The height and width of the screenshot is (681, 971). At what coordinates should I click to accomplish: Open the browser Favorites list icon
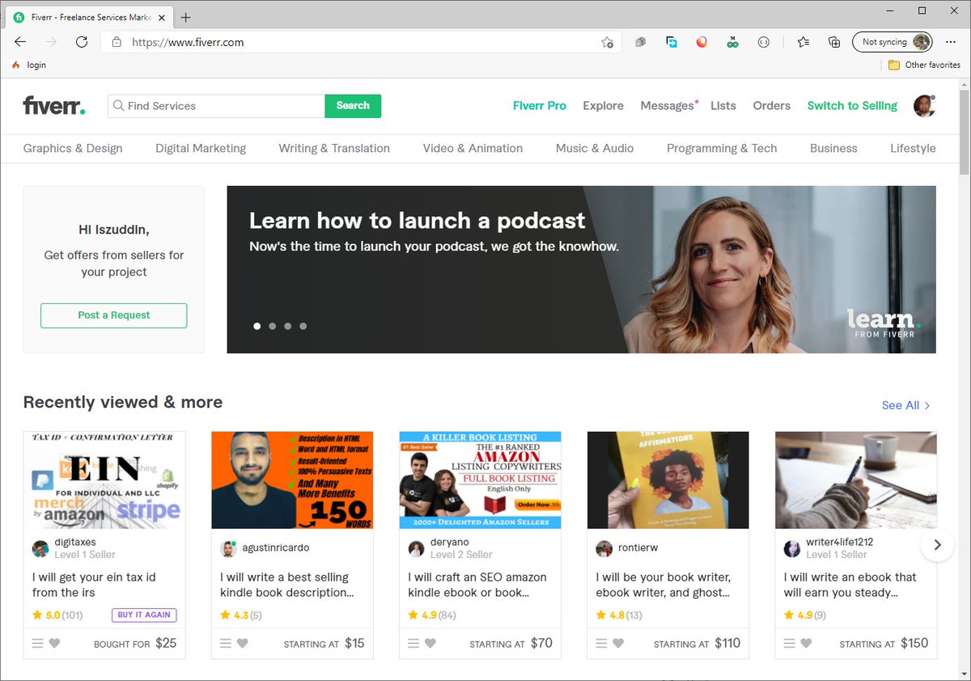(x=803, y=42)
